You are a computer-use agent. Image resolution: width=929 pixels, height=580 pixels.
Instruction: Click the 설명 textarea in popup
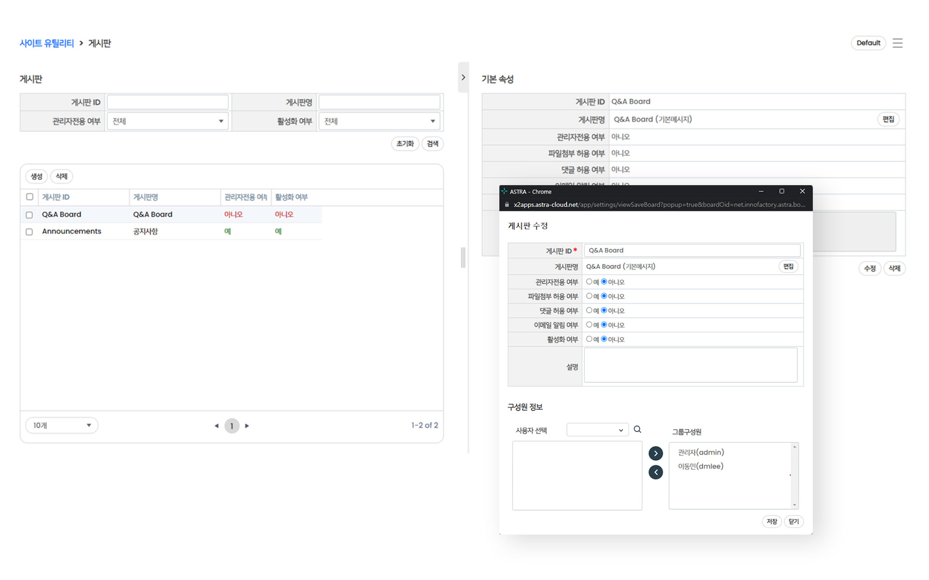[690, 365]
